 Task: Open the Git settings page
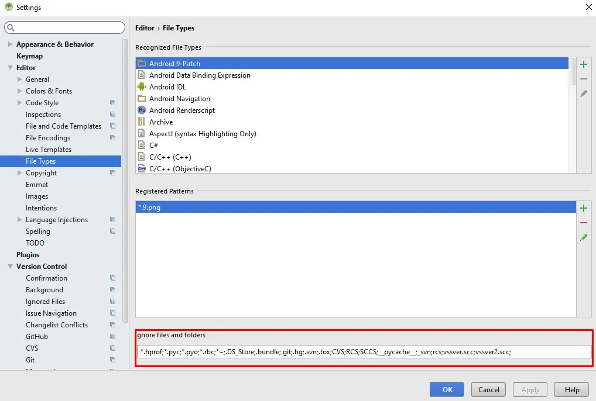(30, 359)
